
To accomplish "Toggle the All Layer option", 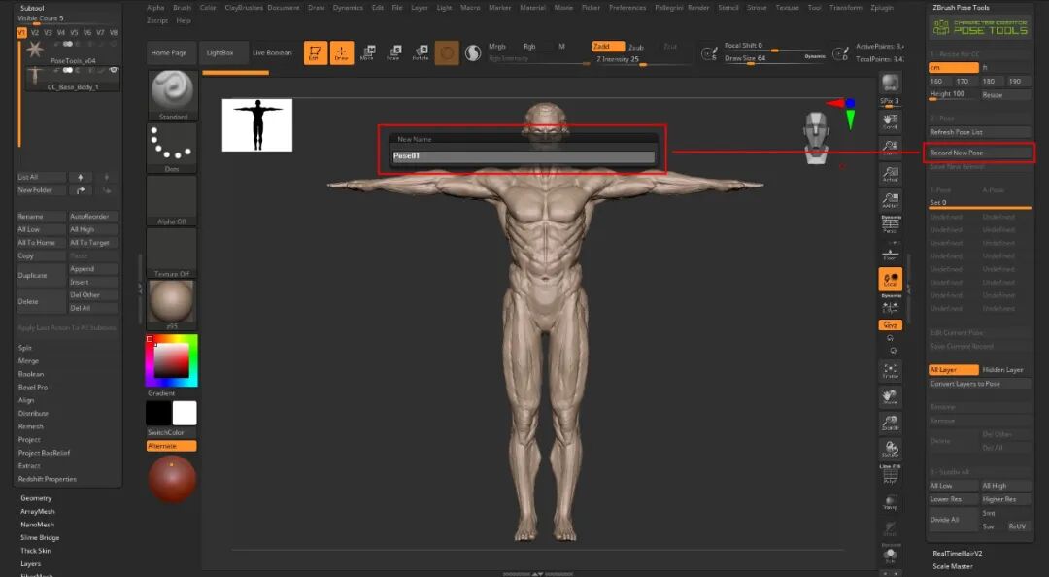I will pos(954,370).
